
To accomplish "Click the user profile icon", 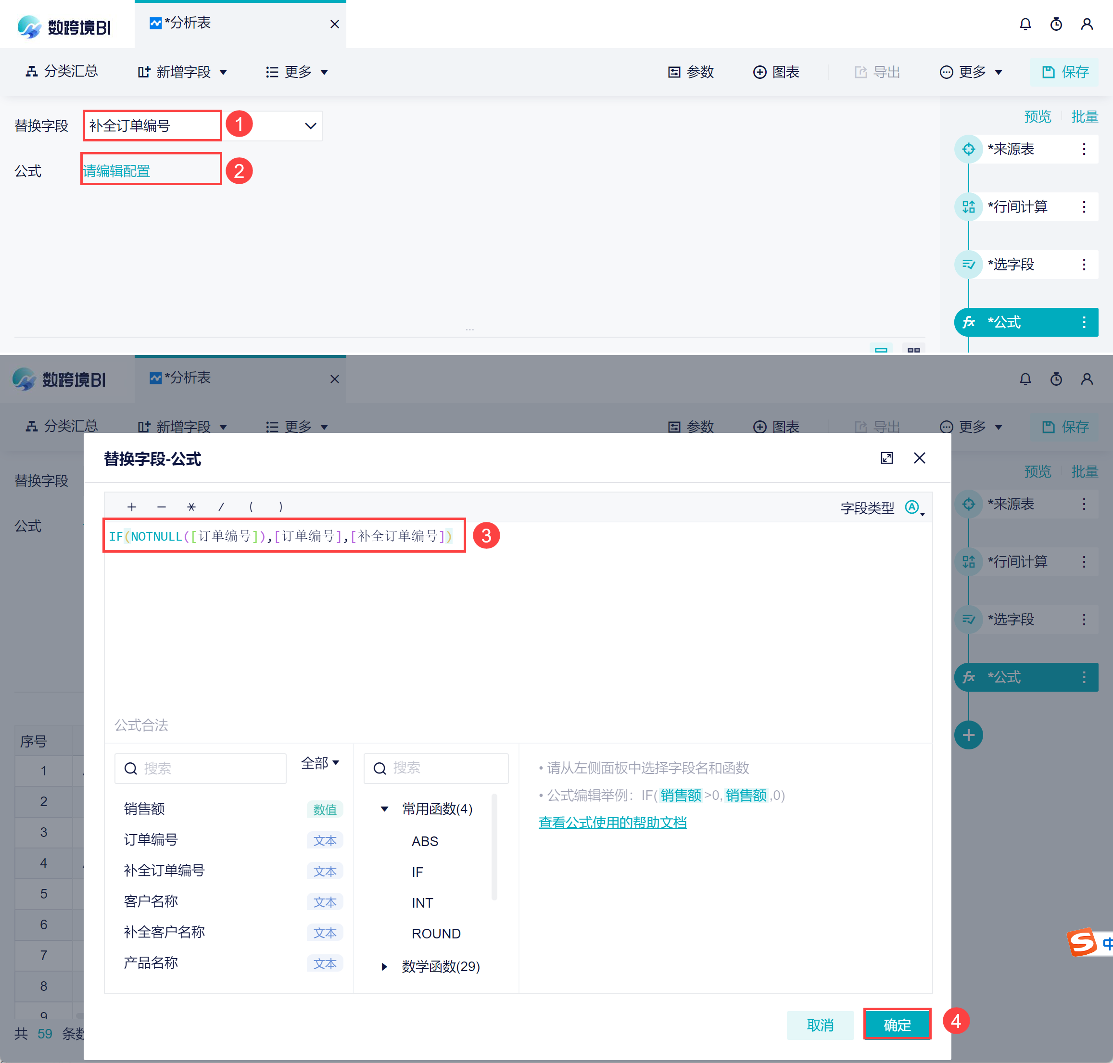I will point(1087,25).
